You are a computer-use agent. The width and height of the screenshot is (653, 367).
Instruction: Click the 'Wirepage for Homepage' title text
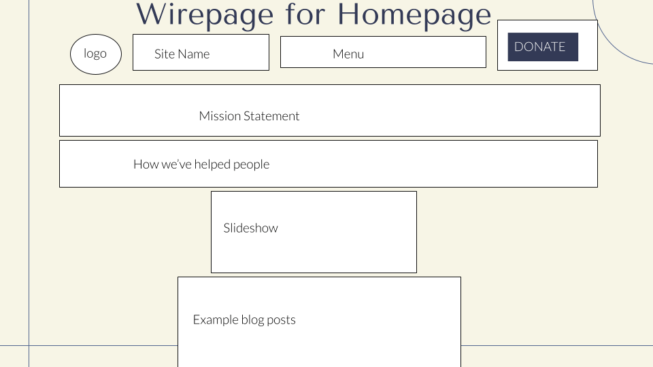point(314,14)
